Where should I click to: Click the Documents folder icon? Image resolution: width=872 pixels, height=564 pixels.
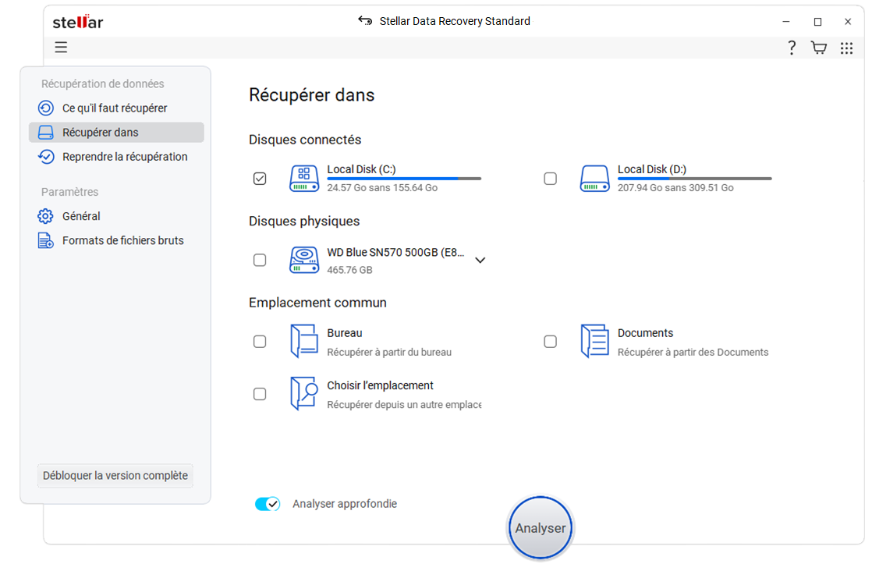(594, 341)
